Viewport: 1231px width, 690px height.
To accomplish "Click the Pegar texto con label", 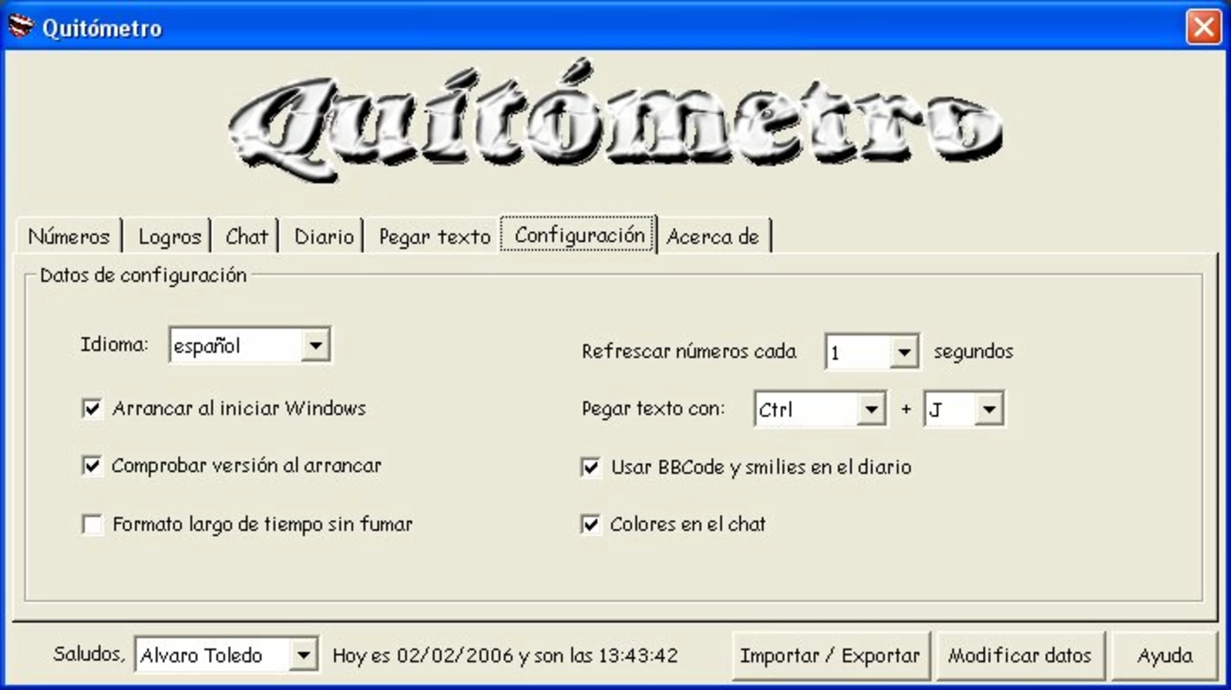I will (x=653, y=409).
